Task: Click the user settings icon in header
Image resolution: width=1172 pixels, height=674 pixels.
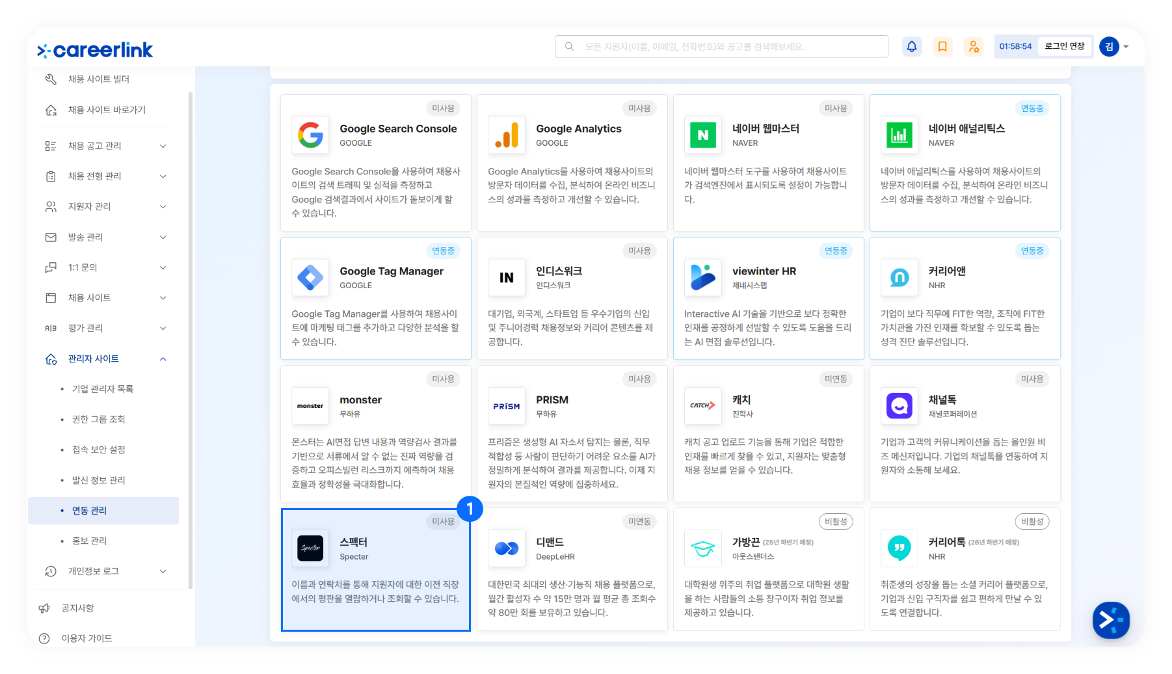Action: [x=974, y=47]
